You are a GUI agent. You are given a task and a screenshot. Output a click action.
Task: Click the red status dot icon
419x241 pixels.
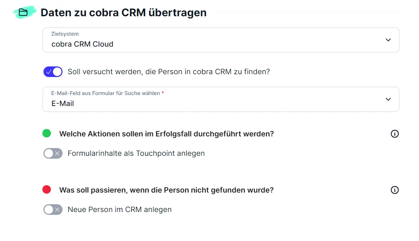click(x=46, y=189)
